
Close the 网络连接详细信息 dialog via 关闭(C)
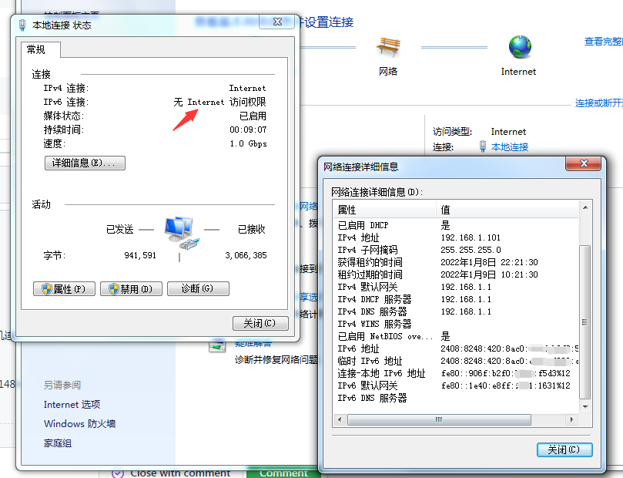pos(564,449)
